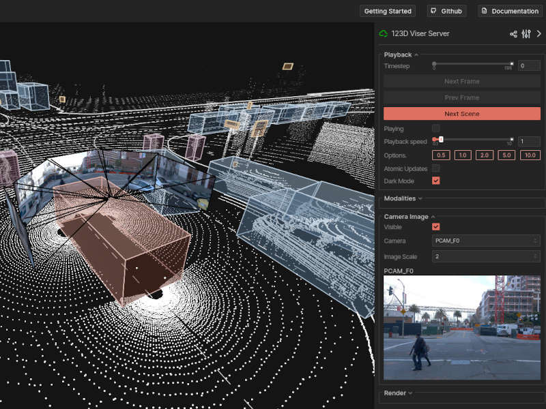Click the 123D Viser Server title
Viewport: 546px width, 409px height.
[420, 33]
